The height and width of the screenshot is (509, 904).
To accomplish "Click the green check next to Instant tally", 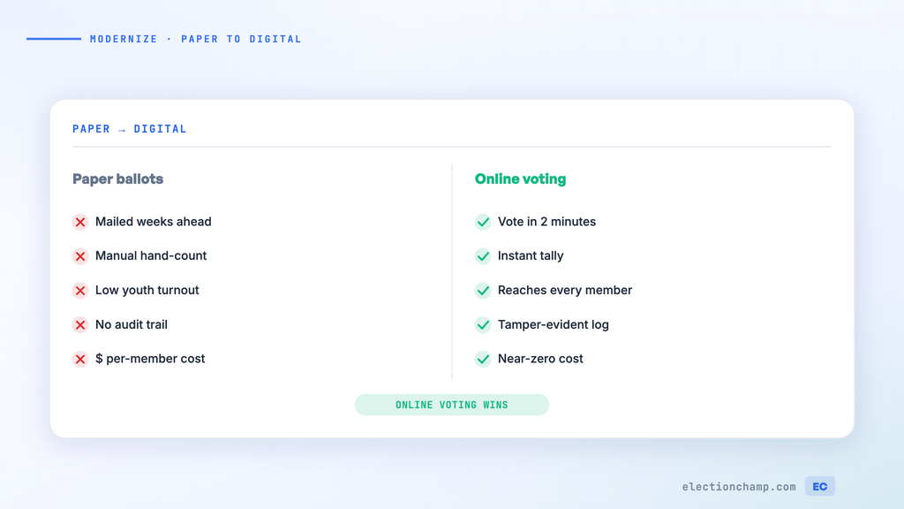I will pyautogui.click(x=483, y=256).
